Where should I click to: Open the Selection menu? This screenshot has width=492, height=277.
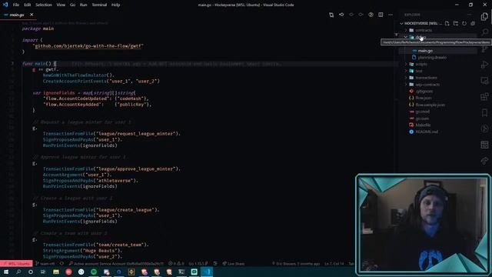[44, 5]
